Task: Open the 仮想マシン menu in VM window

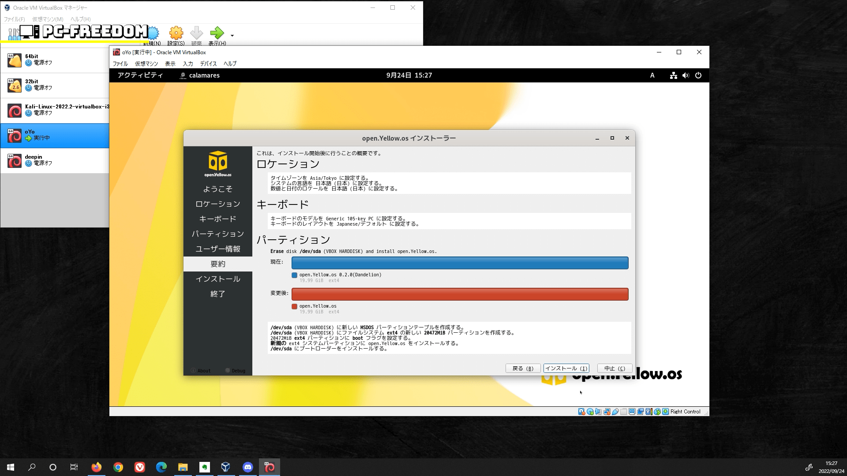Action: pyautogui.click(x=146, y=63)
